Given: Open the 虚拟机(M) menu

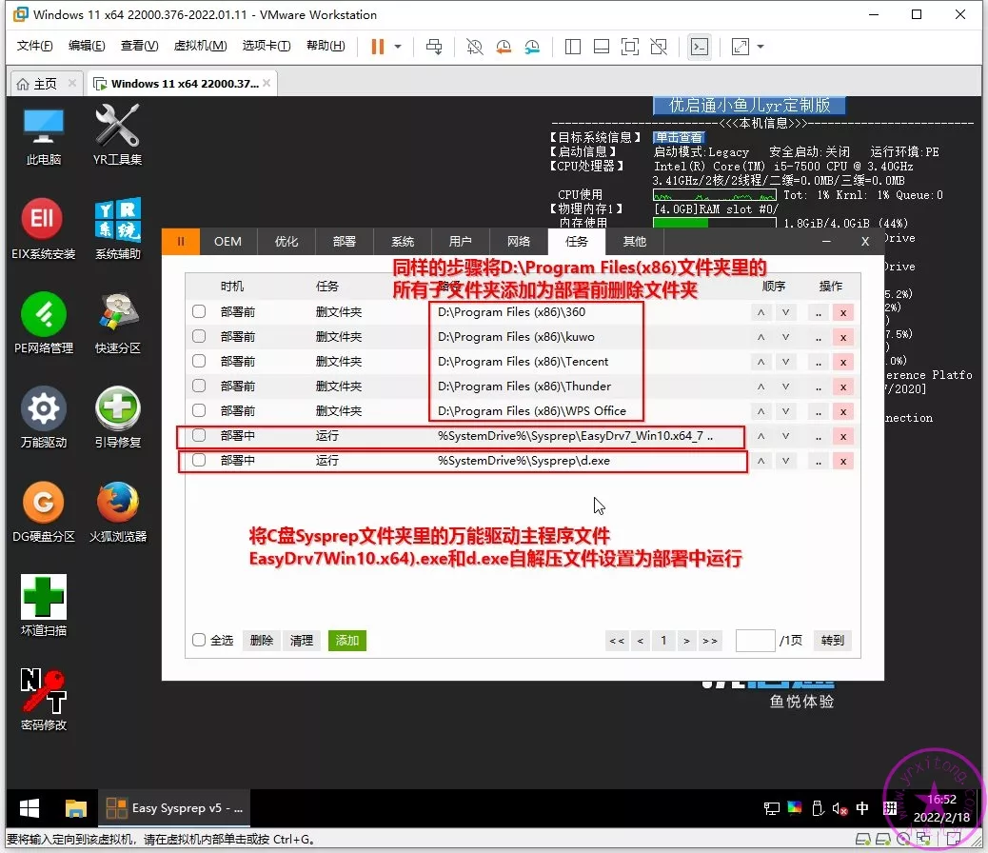Looking at the screenshot, I should point(200,47).
